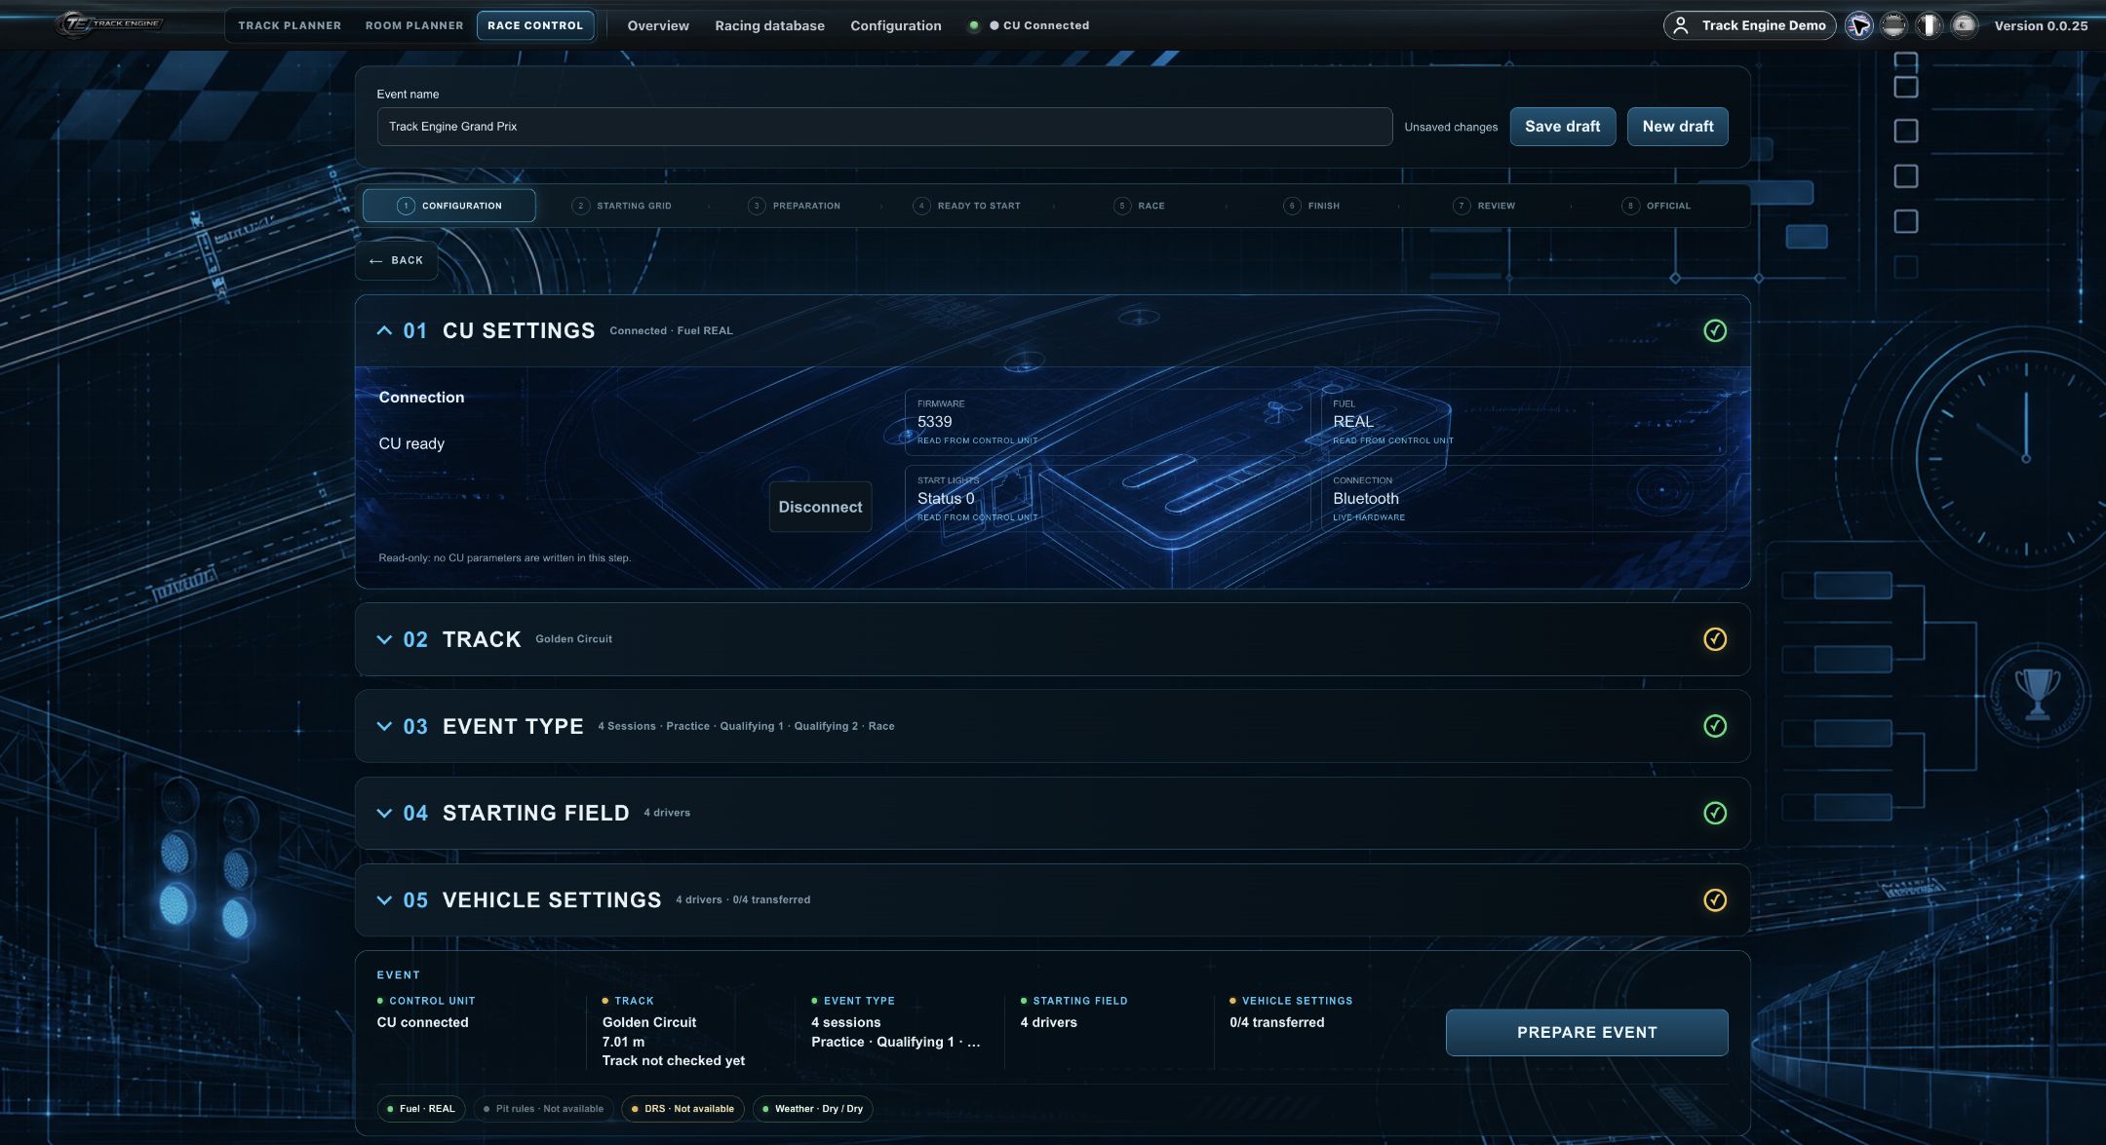Switch to the Room Planner tab
2106x1145 pixels.
(x=414, y=25)
